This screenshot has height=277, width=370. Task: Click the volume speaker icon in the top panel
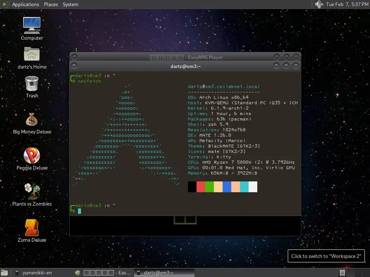[x=319, y=4]
